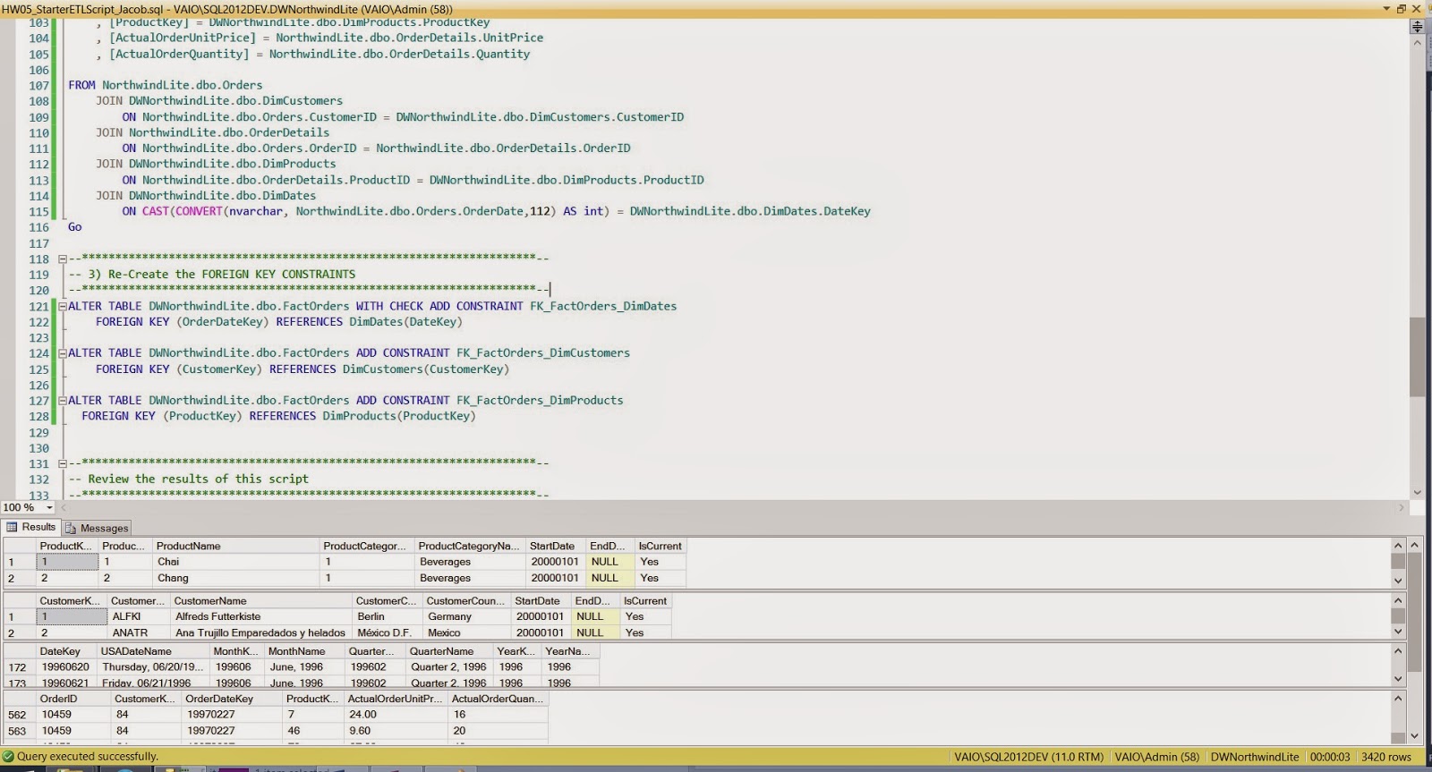
Task: Collapse the outline block at line 118
Action: [x=63, y=259]
